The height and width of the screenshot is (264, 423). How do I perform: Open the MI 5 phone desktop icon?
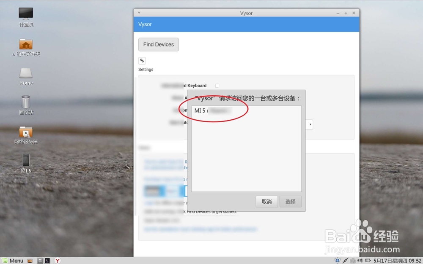coord(26,164)
